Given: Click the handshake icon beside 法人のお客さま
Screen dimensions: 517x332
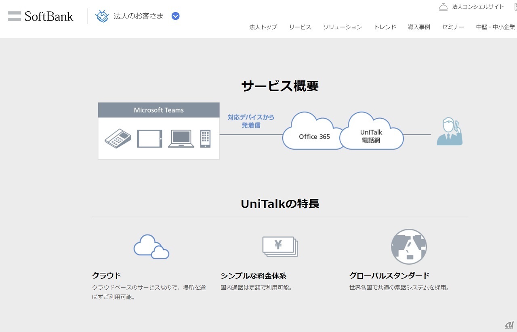Looking at the screenshot, I should 102,16.
